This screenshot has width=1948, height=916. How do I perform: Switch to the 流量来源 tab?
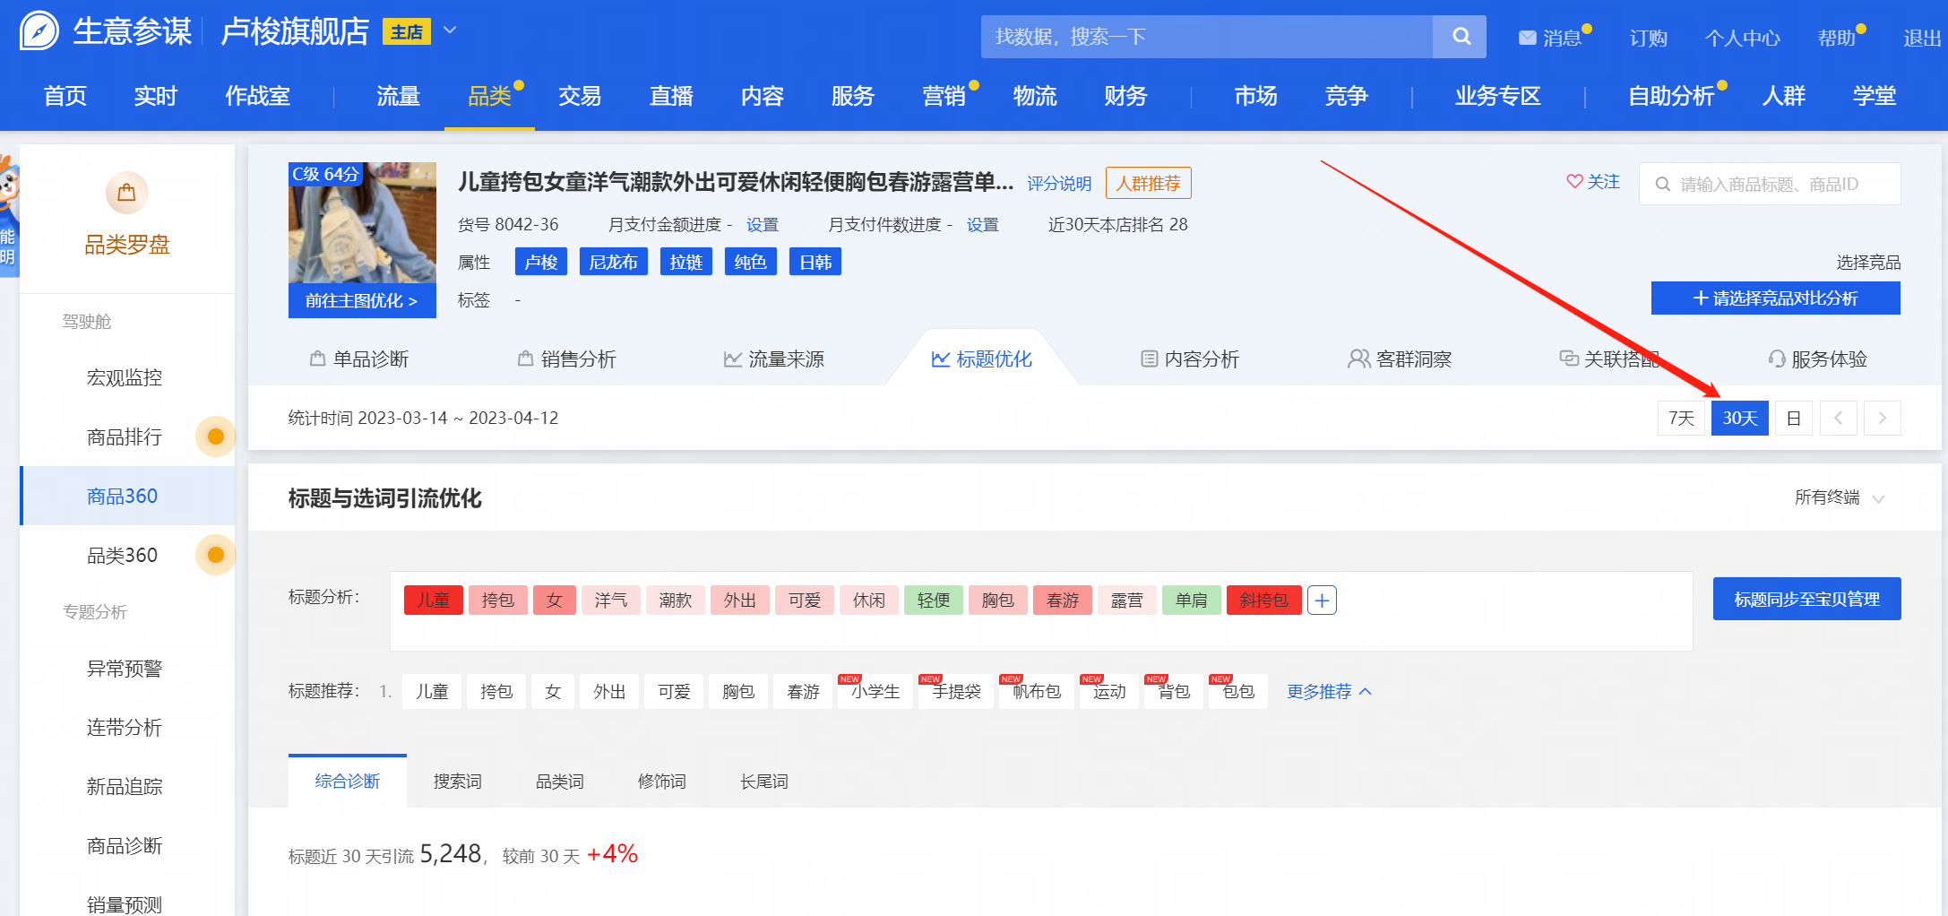pyautogui.click(x=774, y=359)
